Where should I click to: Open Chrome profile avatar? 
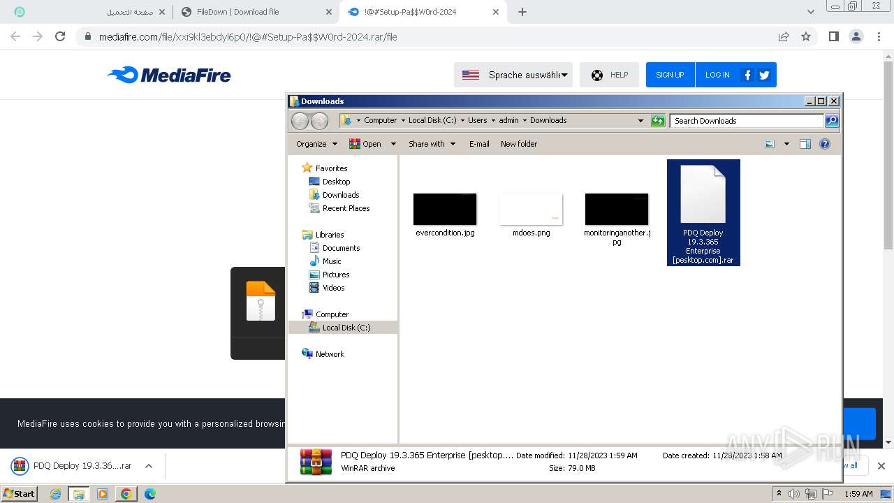(x=856, y=36)
